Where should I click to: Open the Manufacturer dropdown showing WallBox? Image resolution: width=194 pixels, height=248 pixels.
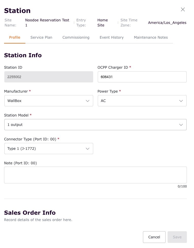pyautogui.click(x=46, y=101)
